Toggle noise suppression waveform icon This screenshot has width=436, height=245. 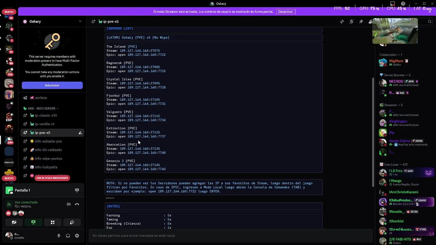pyautogui.click(x=68, y=204)
